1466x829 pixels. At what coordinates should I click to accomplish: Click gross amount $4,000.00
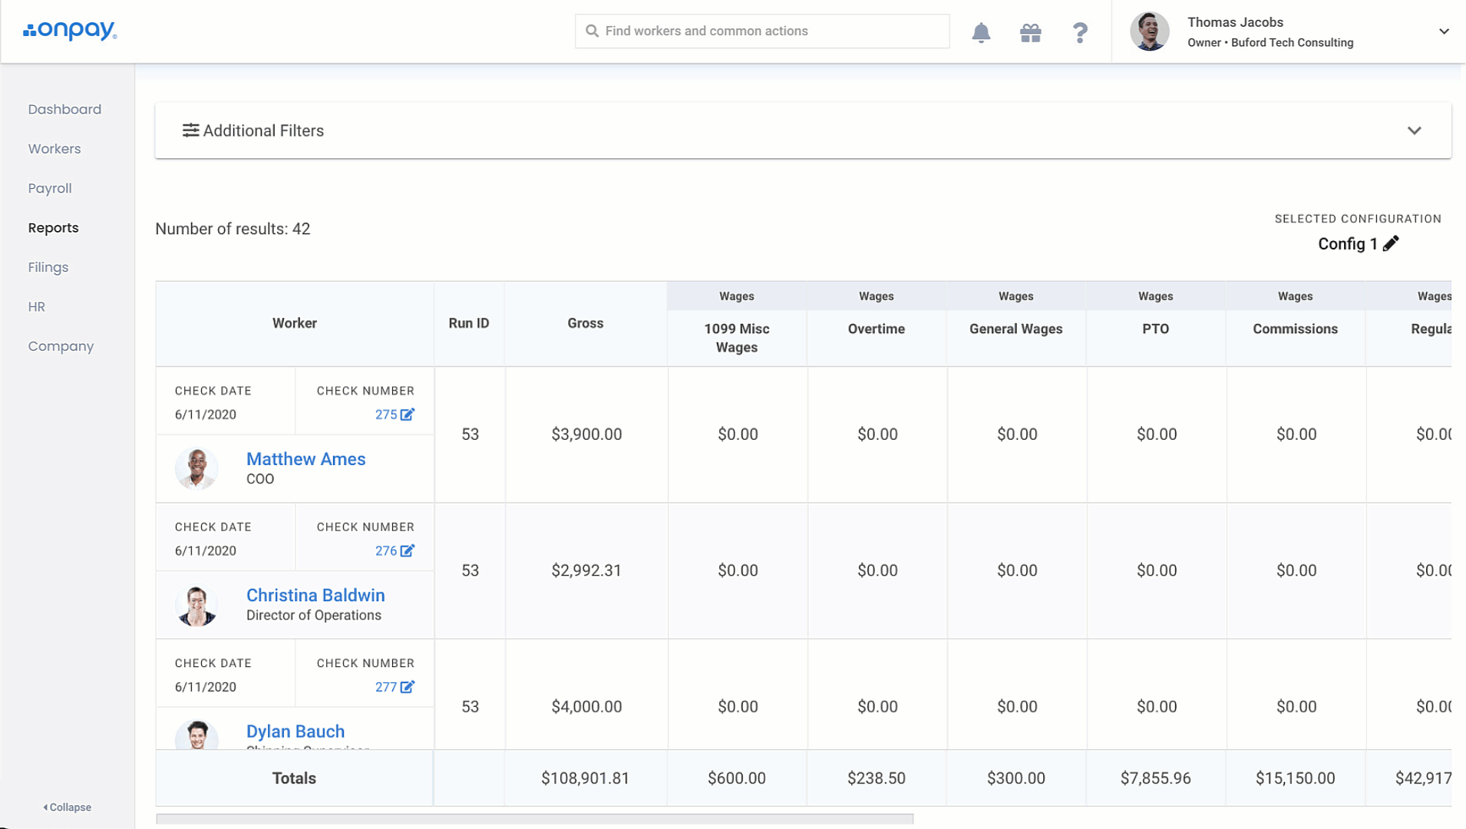pyautogui.click(x=586, y=707)
